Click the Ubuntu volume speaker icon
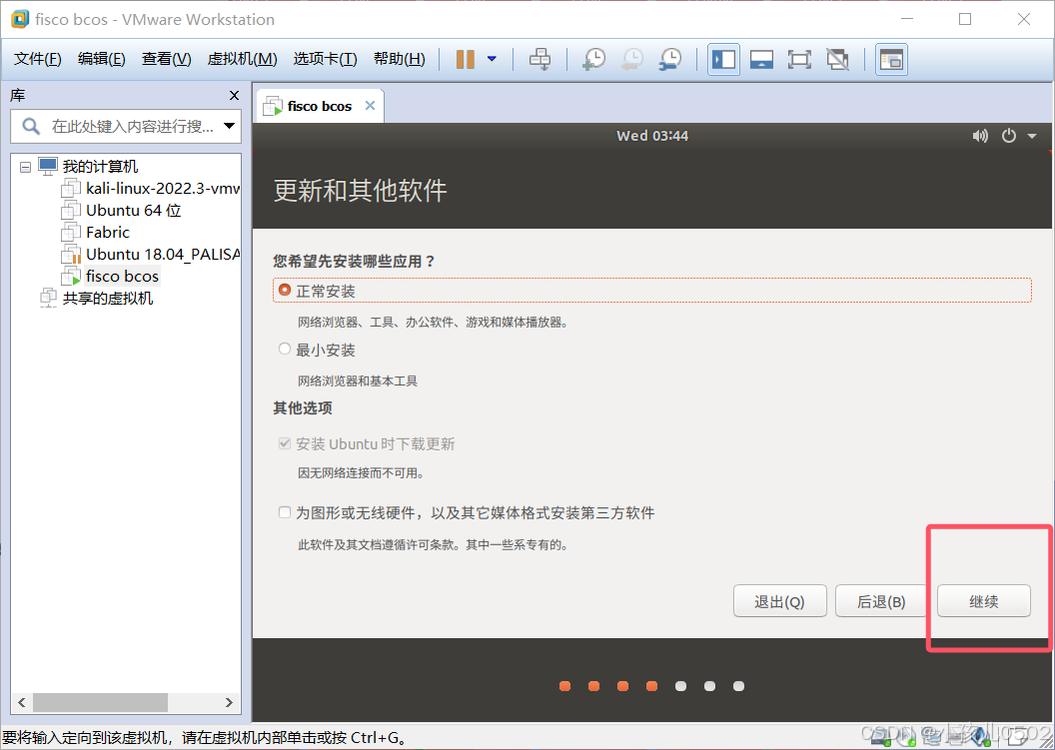Viewport: 1055px width, 750px height. (980, 136)
